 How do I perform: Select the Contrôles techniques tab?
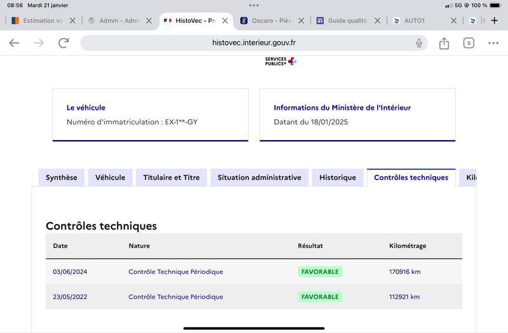[x=411, y=178]
